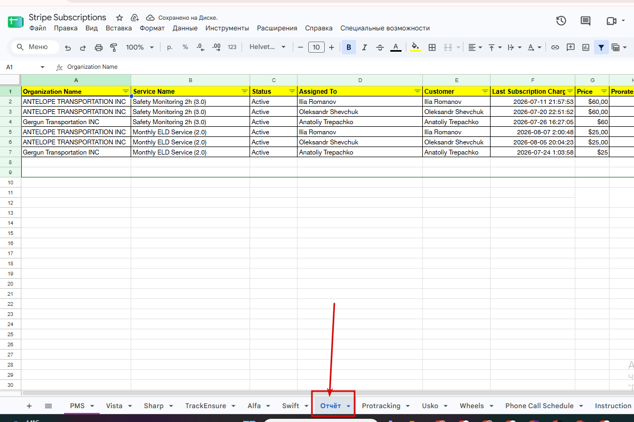This screenshot has height=422, width=634.
Task: Decrease font size with minus
Action: (x=300, y=47)
